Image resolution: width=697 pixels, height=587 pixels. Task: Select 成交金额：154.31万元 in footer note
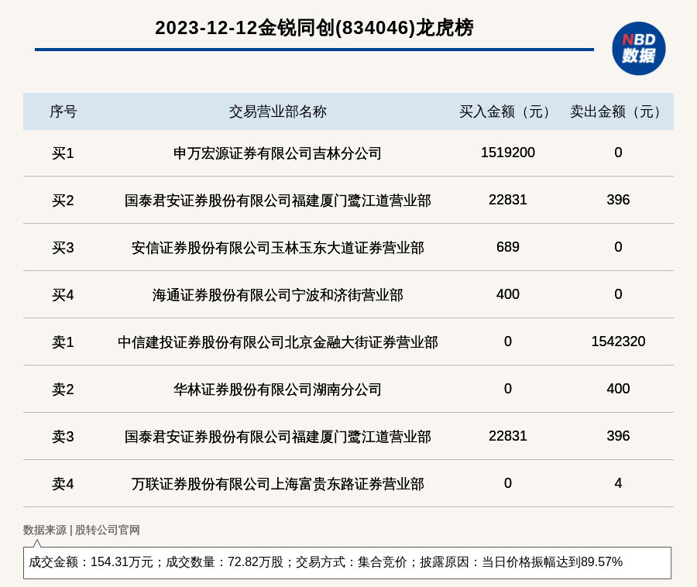[x=91, y=562]
